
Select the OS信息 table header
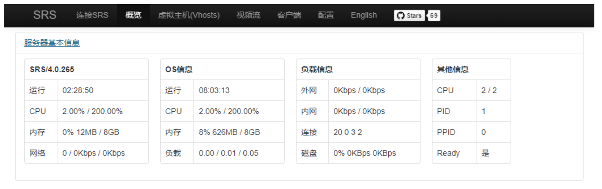point(179,69)
